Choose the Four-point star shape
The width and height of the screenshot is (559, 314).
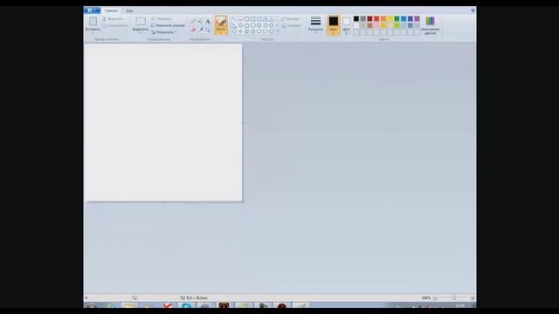coord(241,31)
